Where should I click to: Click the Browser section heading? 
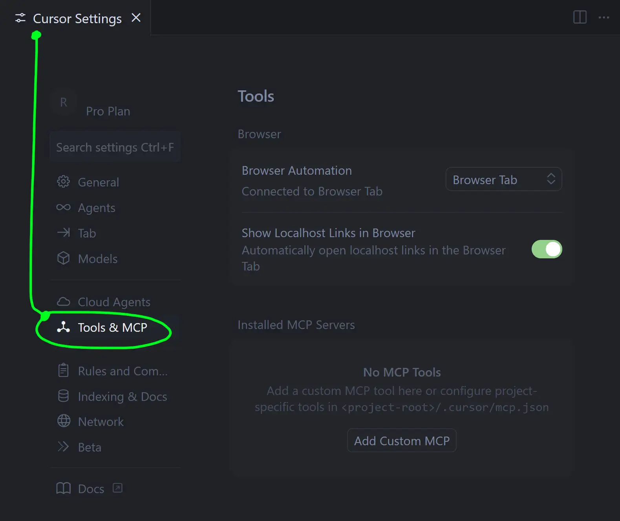point(259,134)
